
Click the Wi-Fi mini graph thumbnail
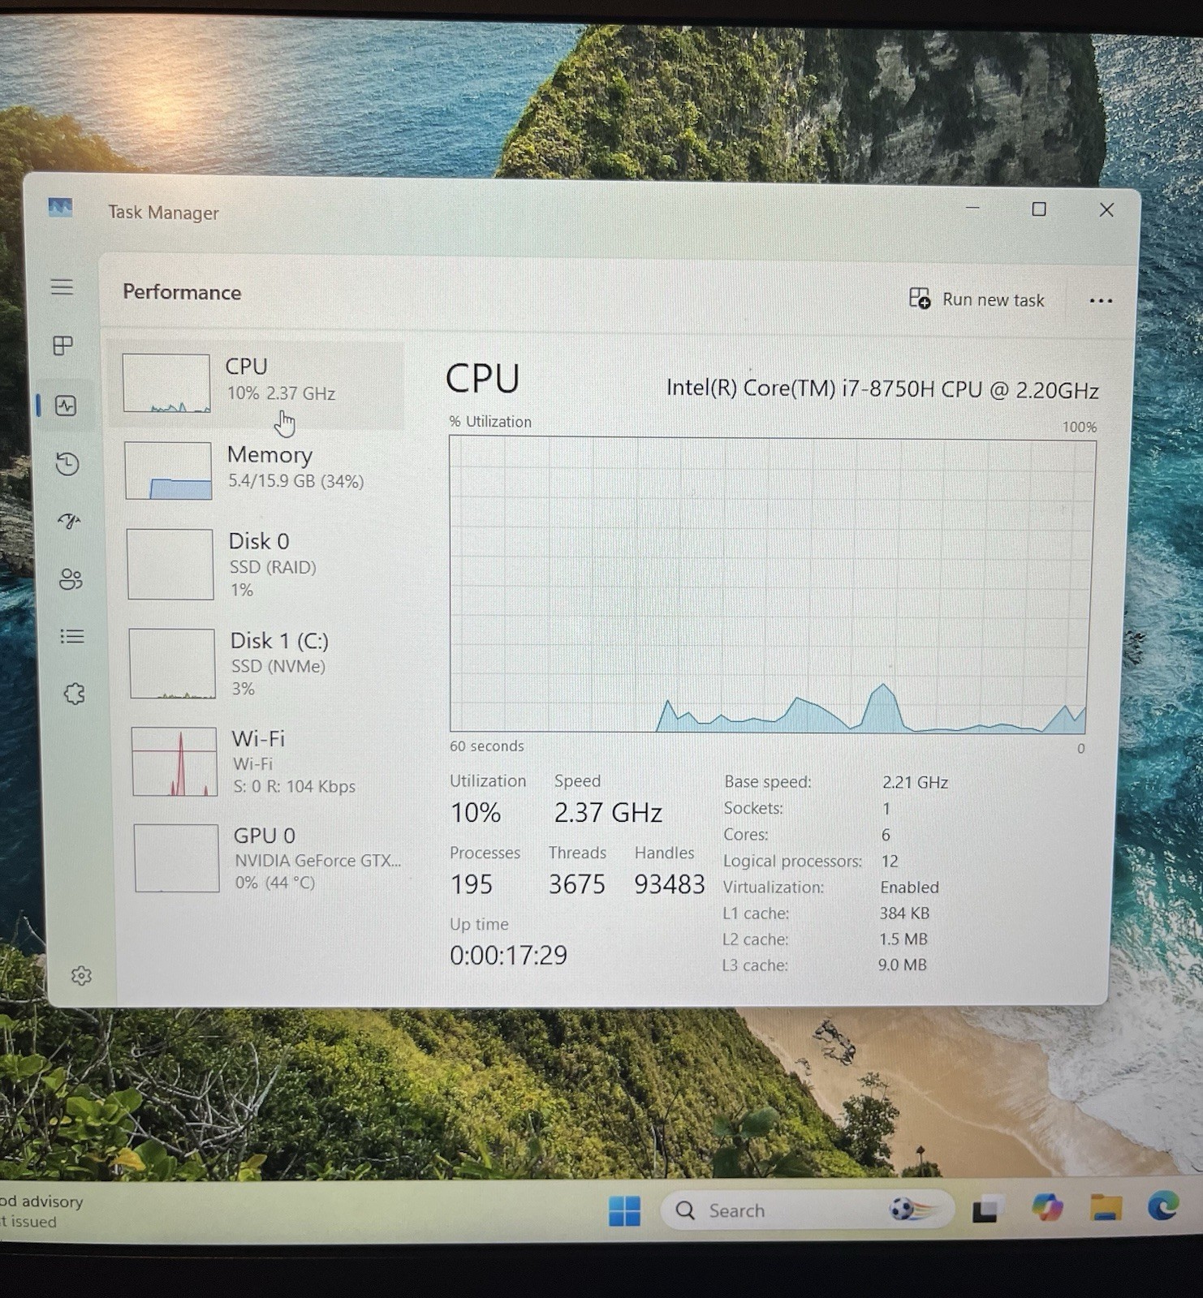tap(175, 762)
